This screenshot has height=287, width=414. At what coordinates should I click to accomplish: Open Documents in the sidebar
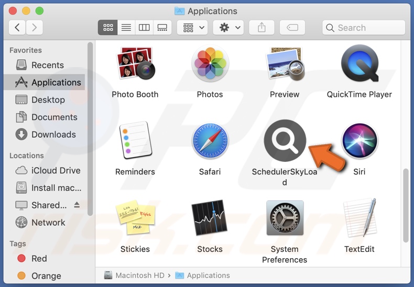click(45, 117)
